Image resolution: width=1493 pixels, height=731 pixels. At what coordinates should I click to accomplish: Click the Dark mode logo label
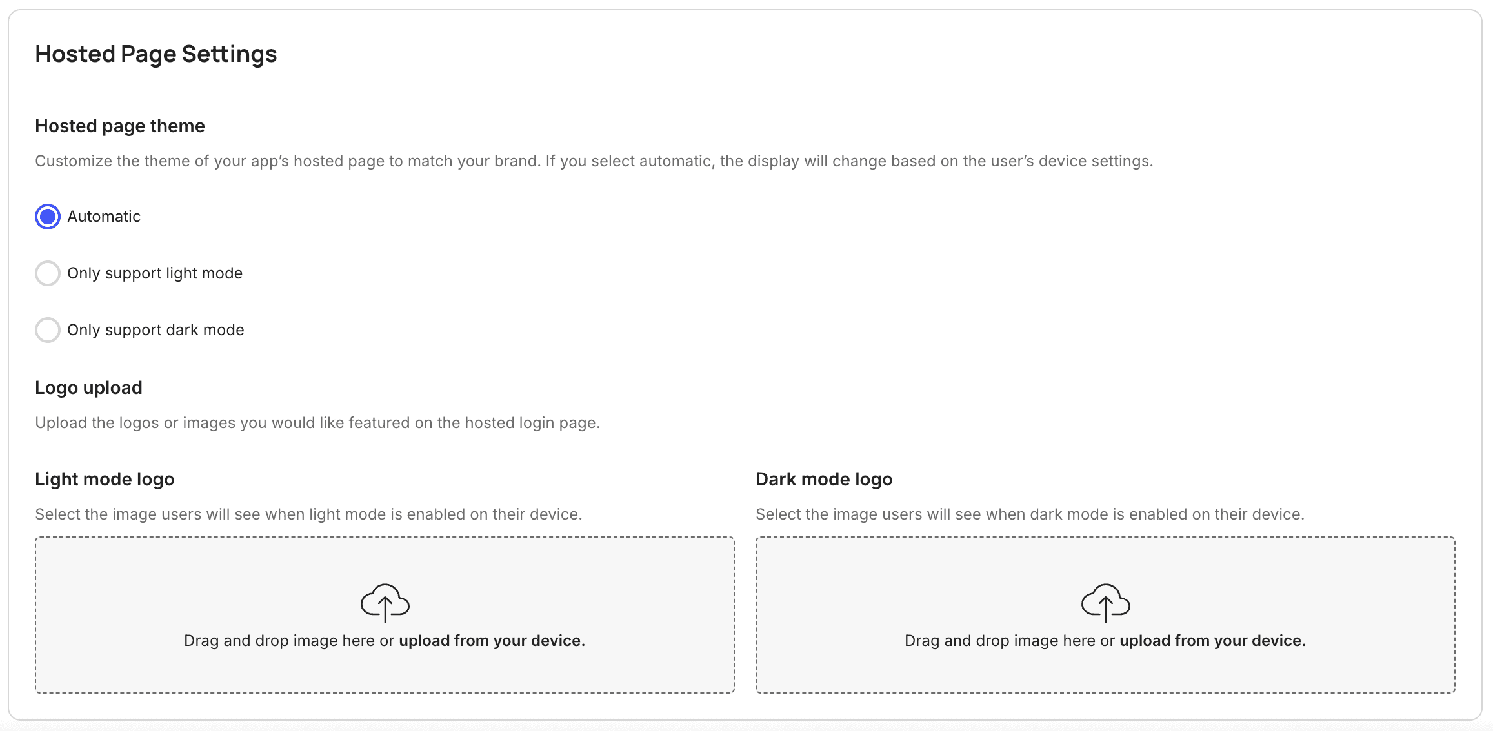[823, 479]
